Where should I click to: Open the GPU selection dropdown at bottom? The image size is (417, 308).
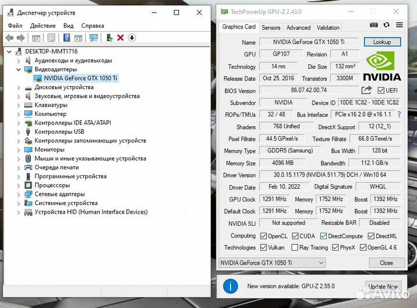(272, 262)
